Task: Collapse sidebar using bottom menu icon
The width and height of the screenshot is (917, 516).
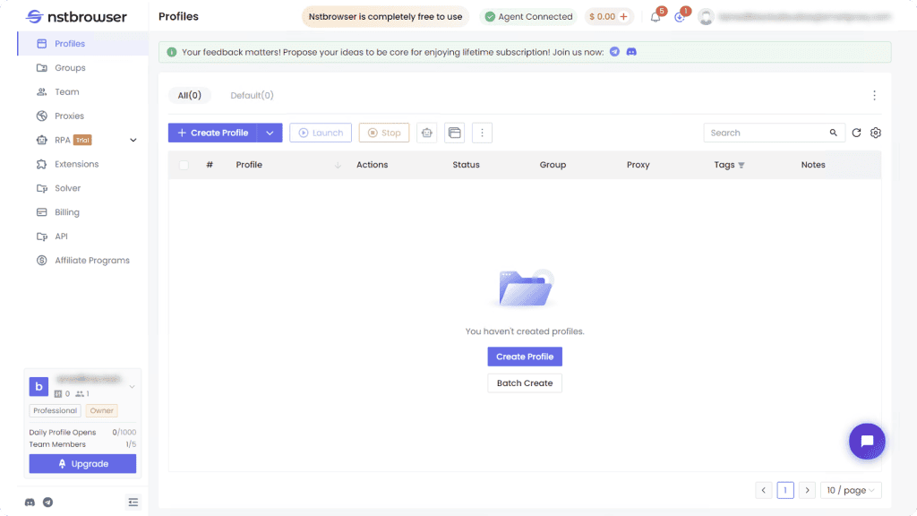Action: point(133,502)
